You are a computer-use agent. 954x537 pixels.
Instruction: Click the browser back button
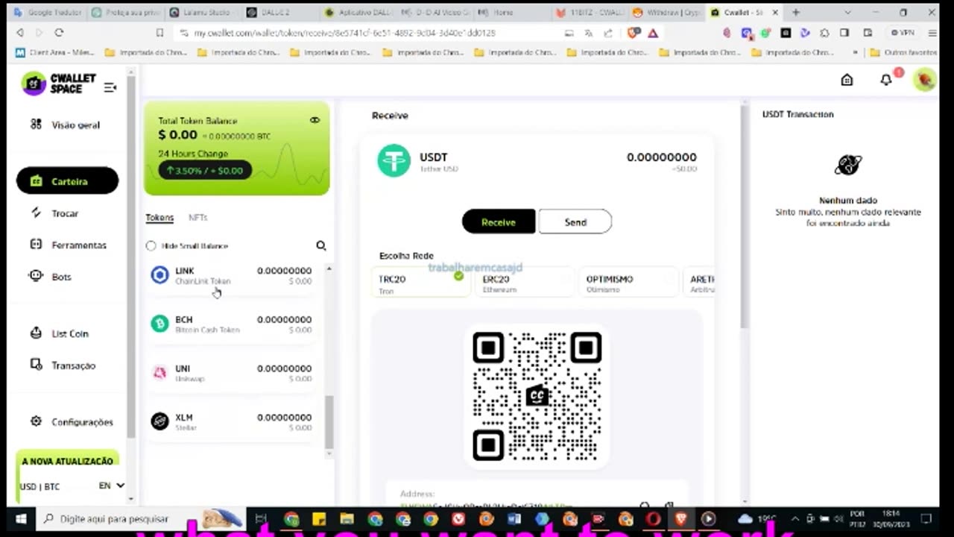click(20, 33)
